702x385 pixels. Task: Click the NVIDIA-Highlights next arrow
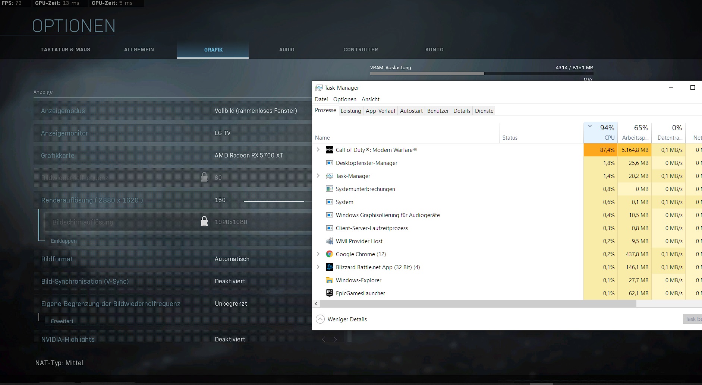(x=335, y=339)
